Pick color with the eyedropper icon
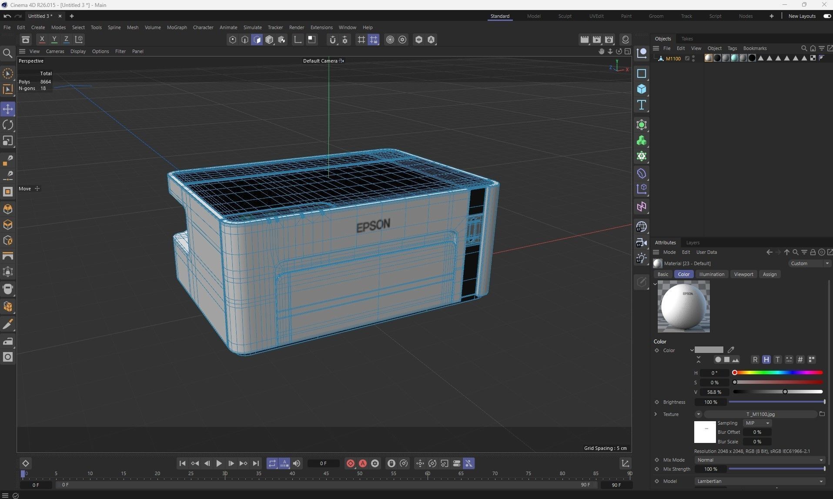The image size is (833, 499). click(x=731, y=349)
